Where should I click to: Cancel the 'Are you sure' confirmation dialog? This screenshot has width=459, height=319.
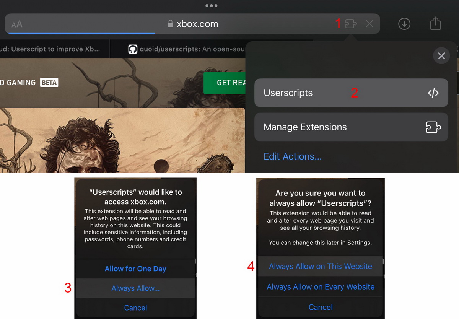[x=321, y=307]
